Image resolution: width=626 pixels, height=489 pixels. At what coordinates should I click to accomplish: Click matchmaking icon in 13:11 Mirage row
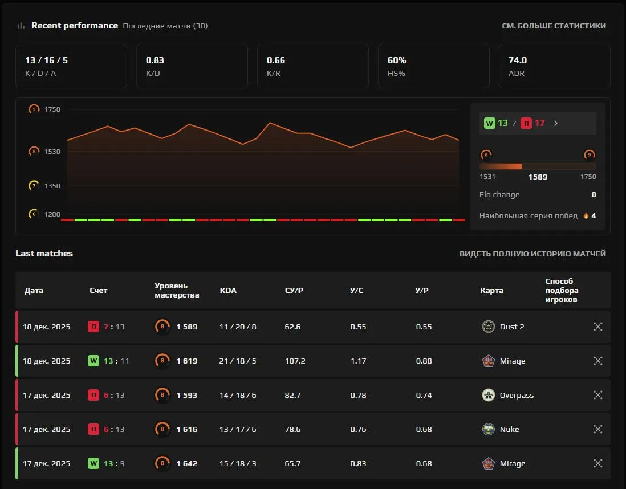[597, 361]
